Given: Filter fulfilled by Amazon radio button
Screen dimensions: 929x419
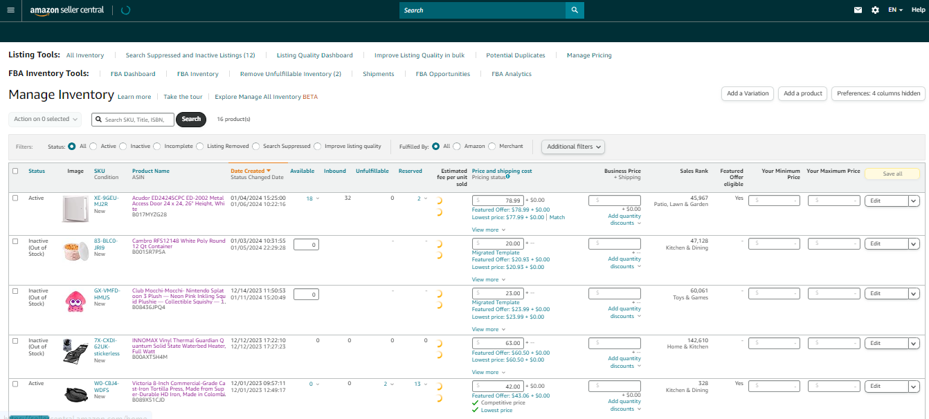Looking at the screenshot, I should click(457, 147).
